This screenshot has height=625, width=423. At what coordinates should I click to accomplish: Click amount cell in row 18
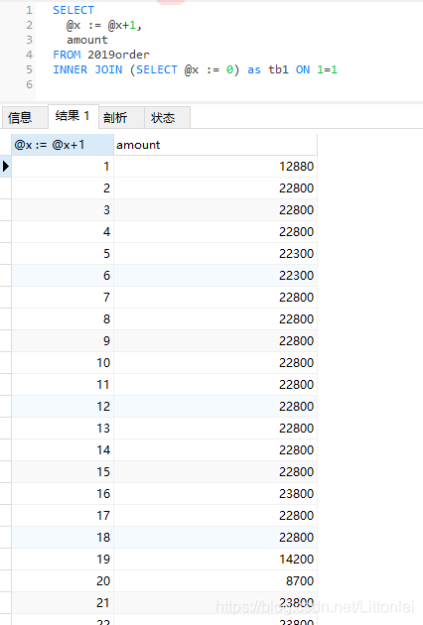click(x=215, y=538)
